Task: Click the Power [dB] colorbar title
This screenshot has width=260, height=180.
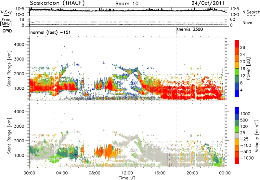Action: [248, 69]
